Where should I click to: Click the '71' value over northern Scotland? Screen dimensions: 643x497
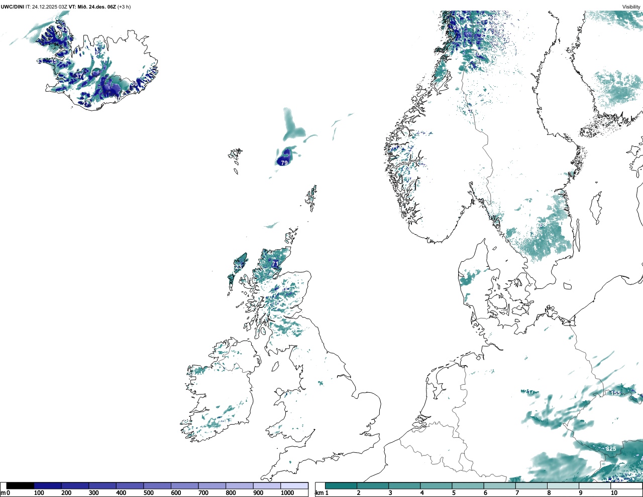(x=275, y=263)
